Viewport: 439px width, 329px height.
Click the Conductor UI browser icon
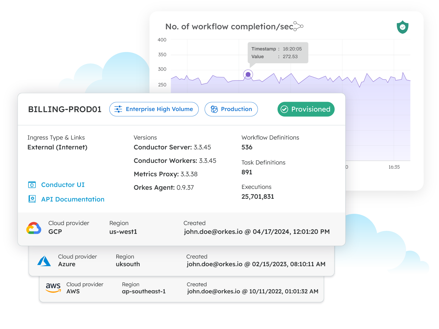[x=32, y=185]
